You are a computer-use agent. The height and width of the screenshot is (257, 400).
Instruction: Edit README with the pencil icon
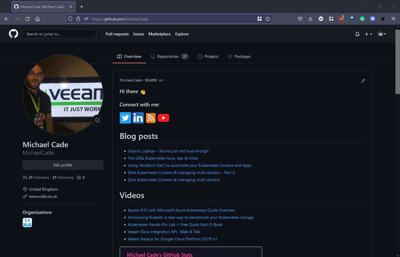363,81
